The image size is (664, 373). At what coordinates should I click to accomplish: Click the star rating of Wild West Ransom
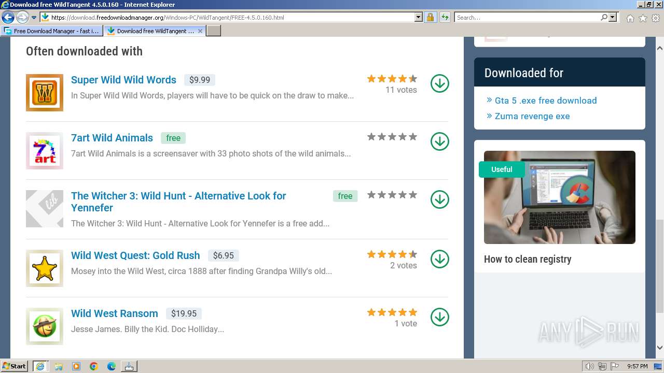[x=392, y=312]
